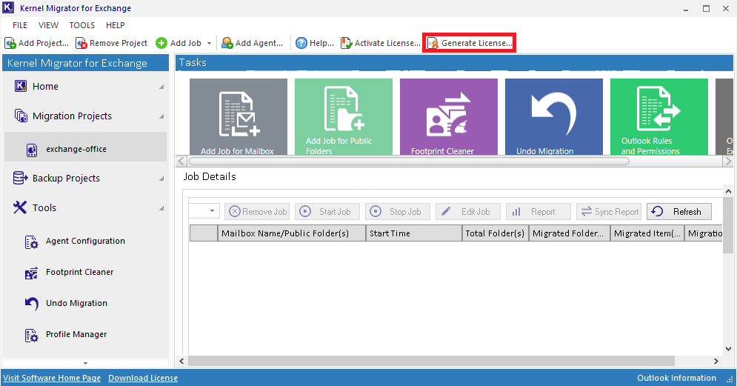Select Home in the sidebar
This screenshot has width=737, height=386.
[45, 87]
